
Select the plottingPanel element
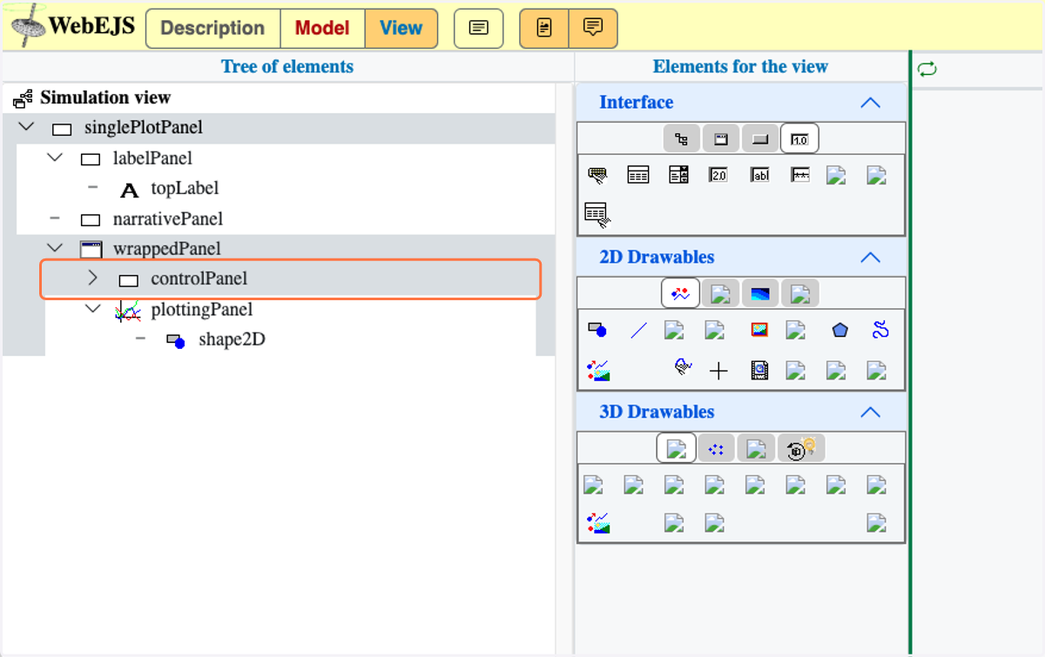pos(202,310)
